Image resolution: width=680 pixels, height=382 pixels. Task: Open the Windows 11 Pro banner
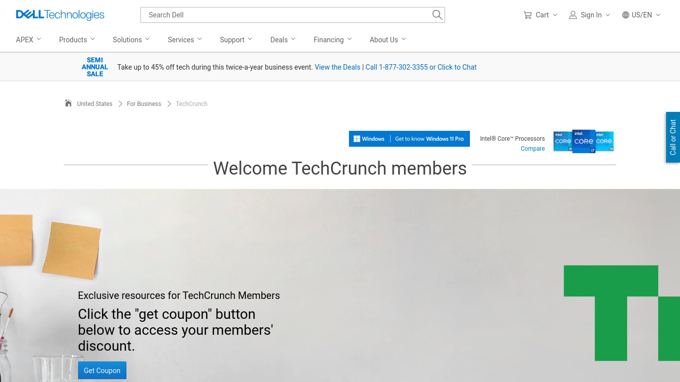[x=409, y=139]
